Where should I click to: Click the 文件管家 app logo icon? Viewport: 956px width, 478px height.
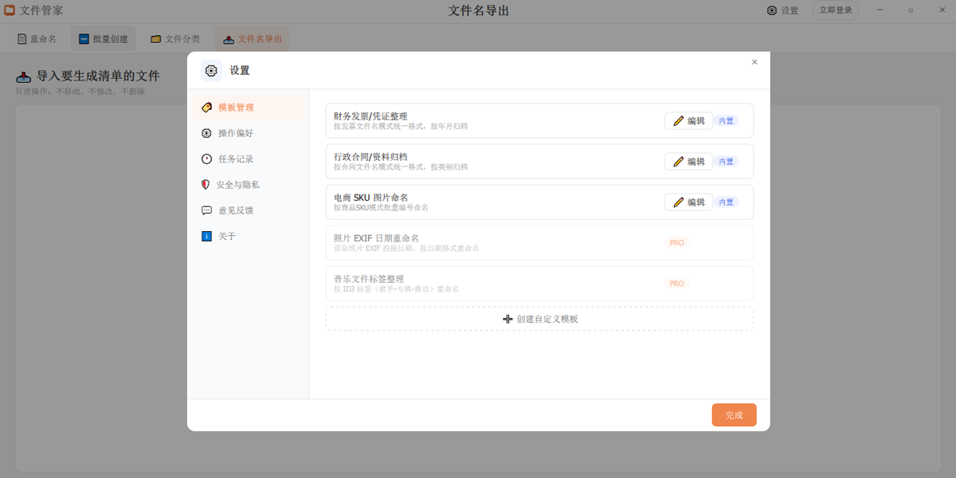(x=10, y=10)
